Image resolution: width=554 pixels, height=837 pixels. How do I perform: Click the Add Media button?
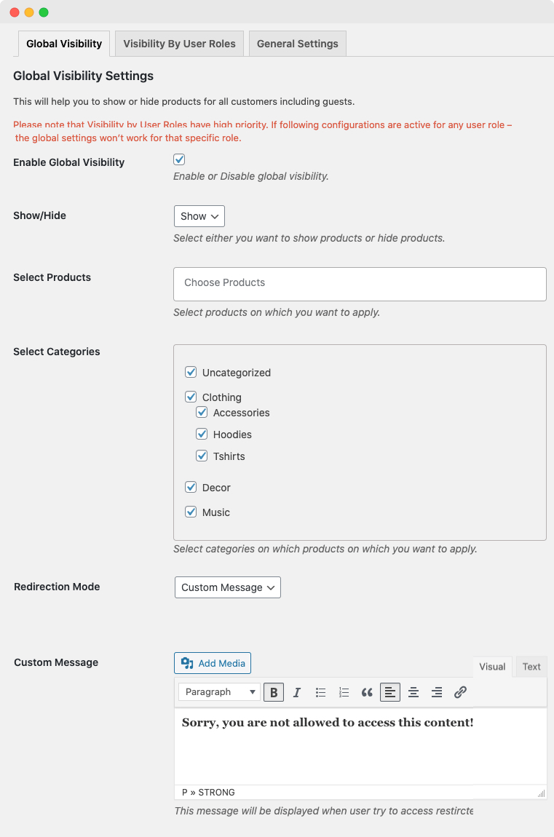click(x=212, y=663)
